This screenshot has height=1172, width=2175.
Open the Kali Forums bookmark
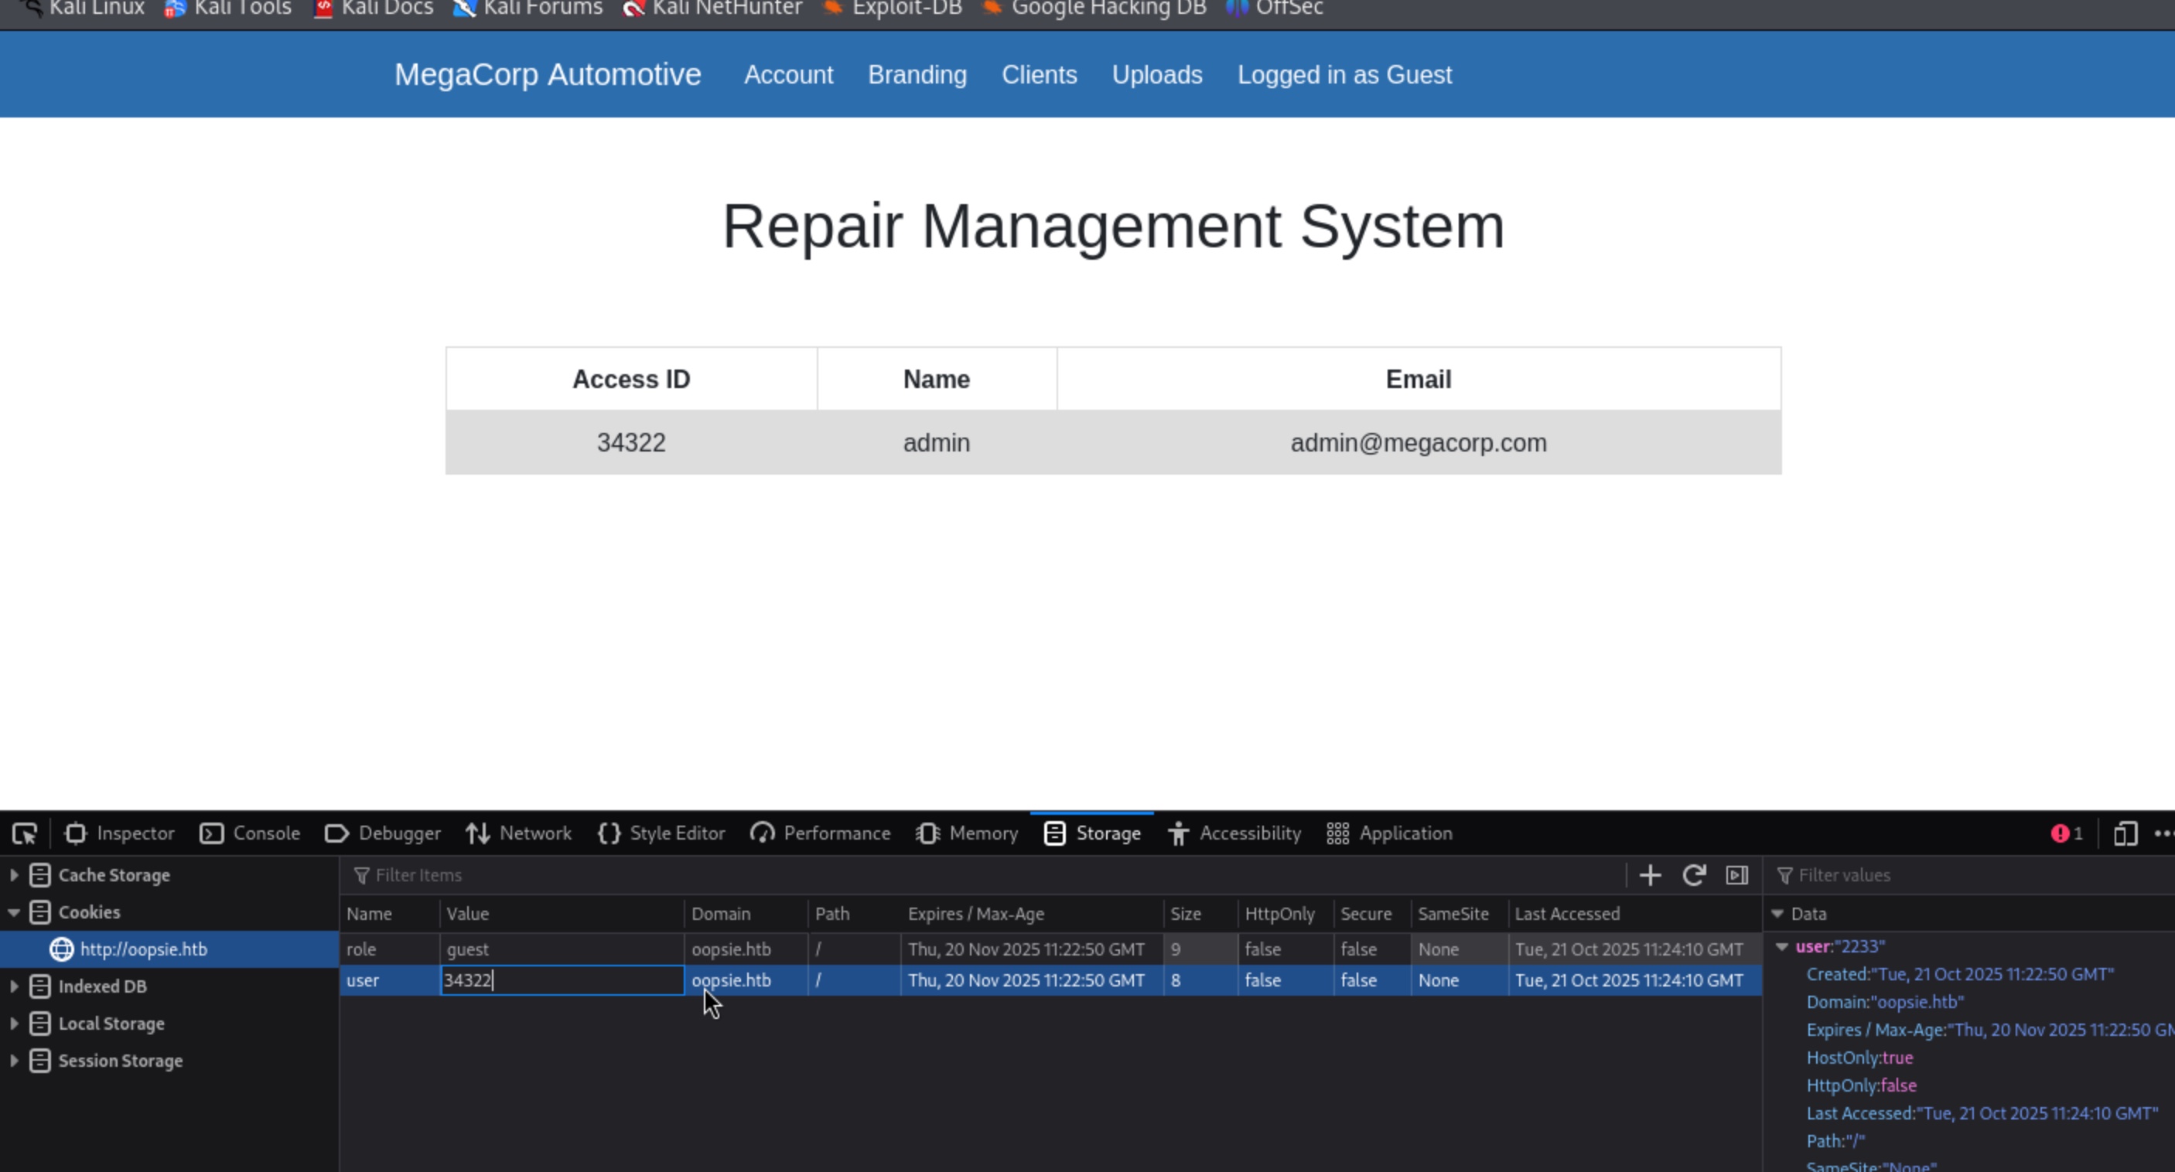[x=528, y=9]
